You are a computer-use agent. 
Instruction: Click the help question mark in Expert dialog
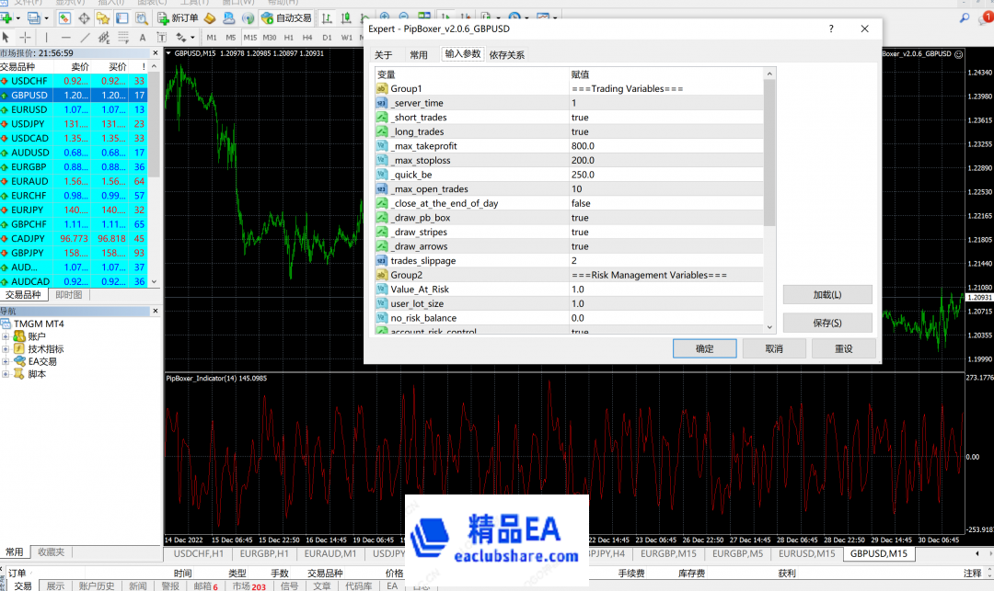coord(831,29)
